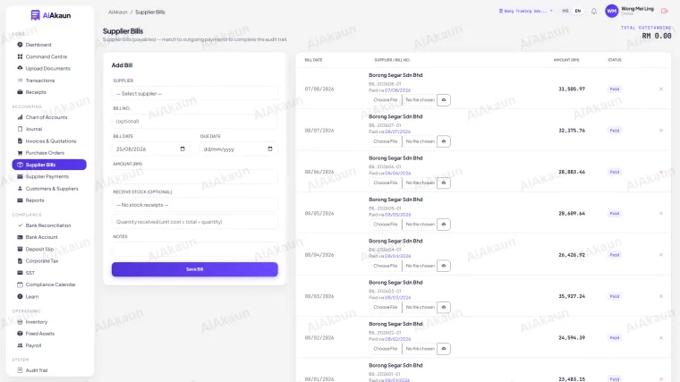Click the WM user avatar
The height and width of the screenshot is (382, 680).
611,12
